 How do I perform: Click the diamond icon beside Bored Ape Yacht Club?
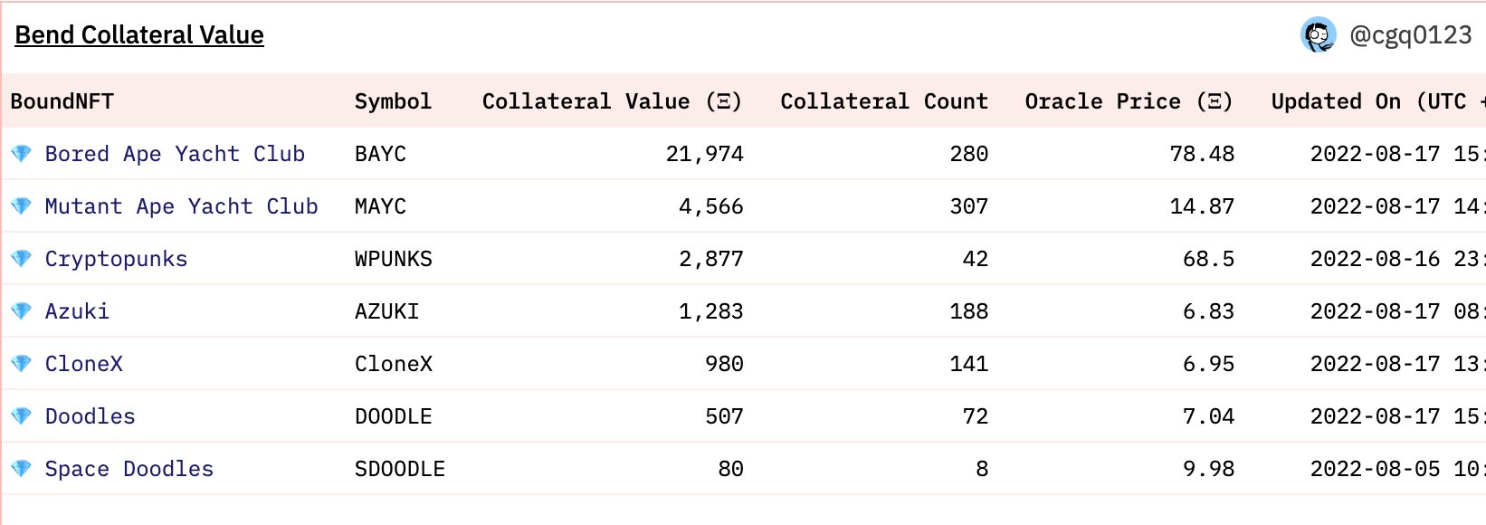tap(21, 154)
